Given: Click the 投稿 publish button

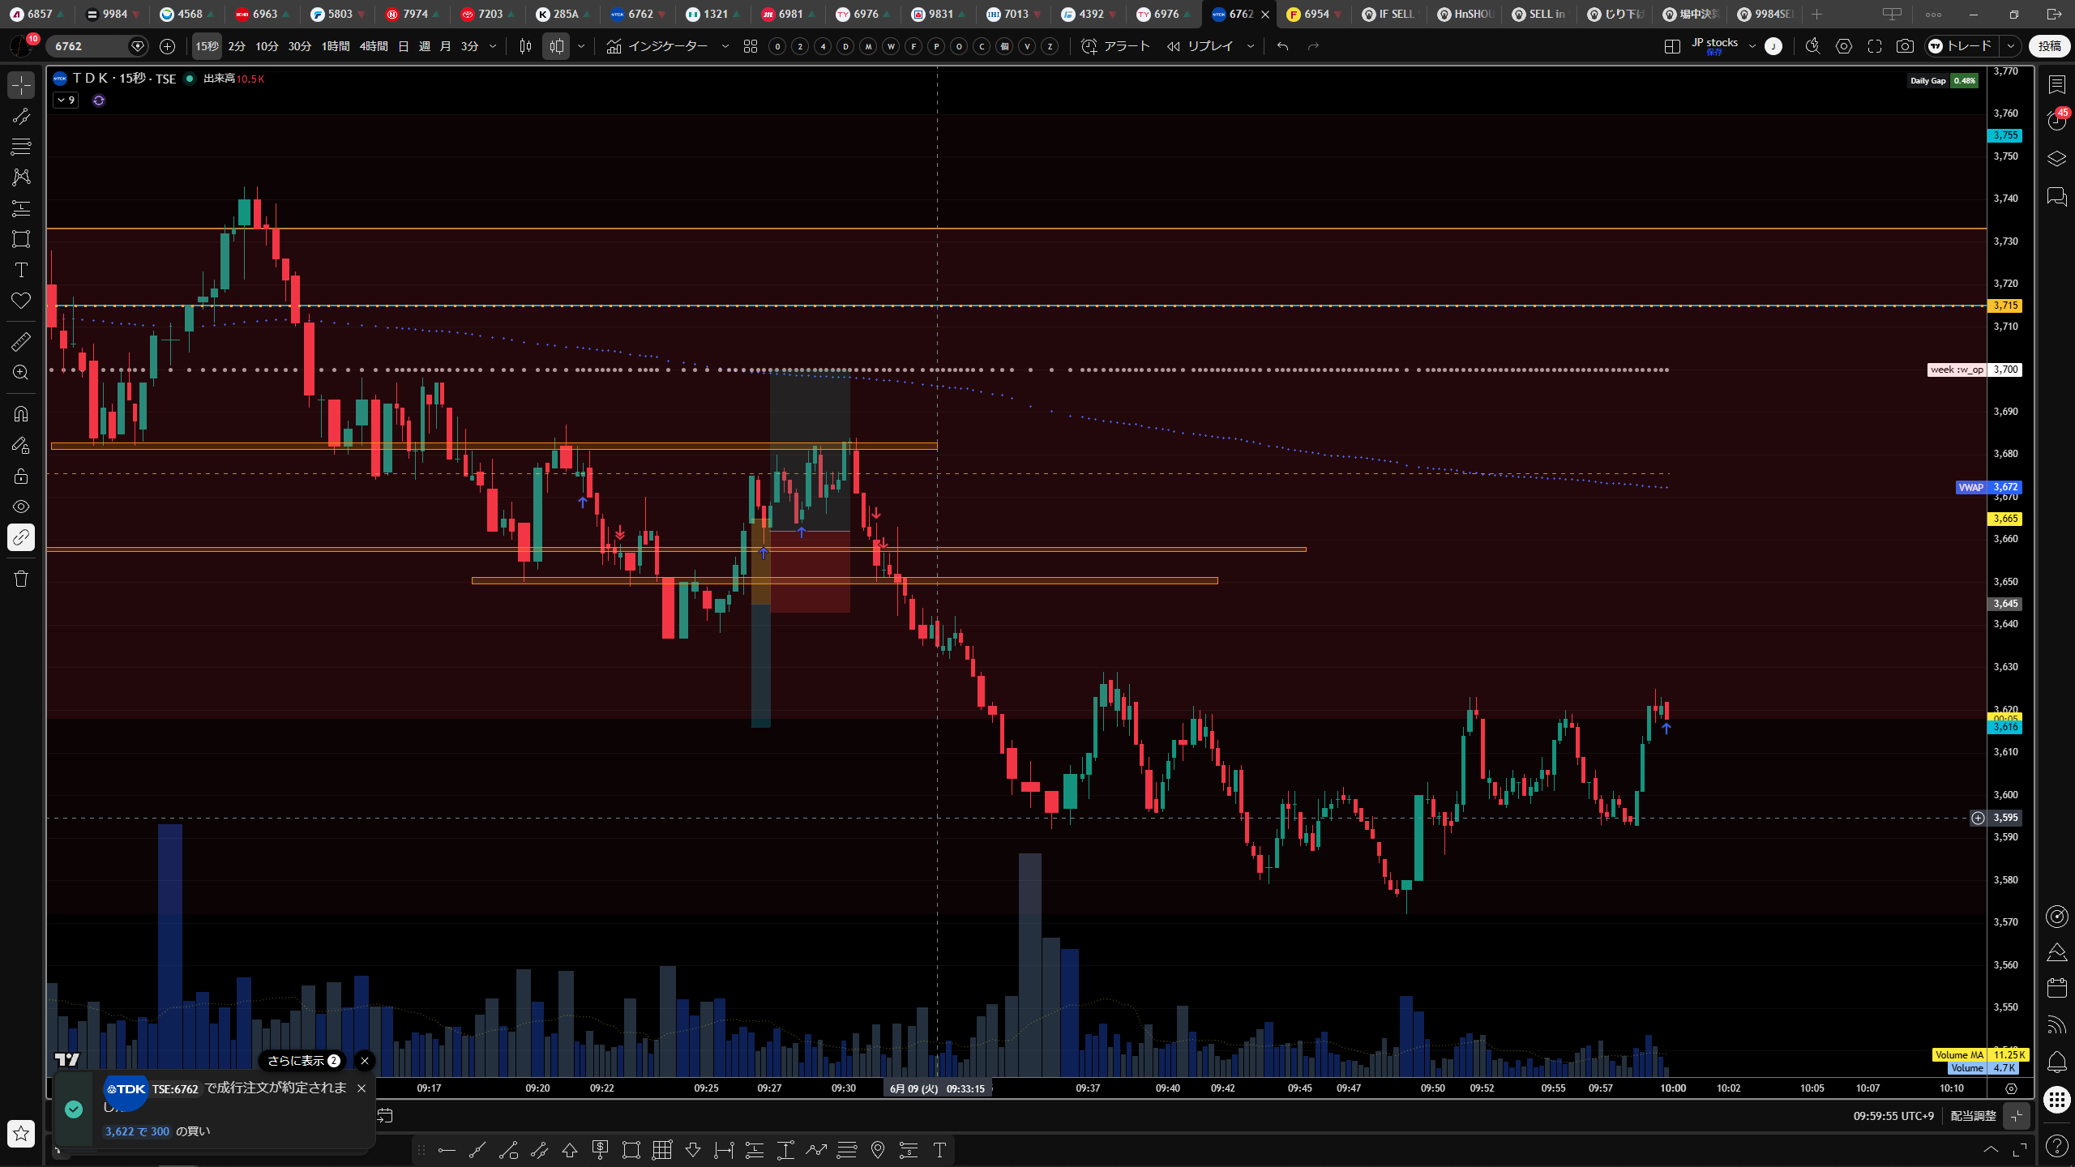Looking at the screenshot, I should (x=2049, y=46).
